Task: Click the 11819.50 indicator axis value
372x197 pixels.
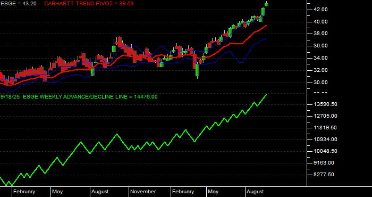Action: pos(325,128)
